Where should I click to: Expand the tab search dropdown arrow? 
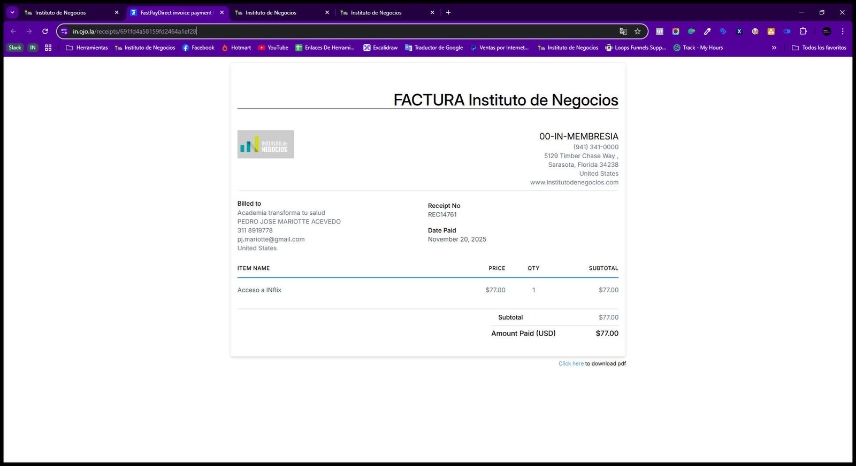12,12
